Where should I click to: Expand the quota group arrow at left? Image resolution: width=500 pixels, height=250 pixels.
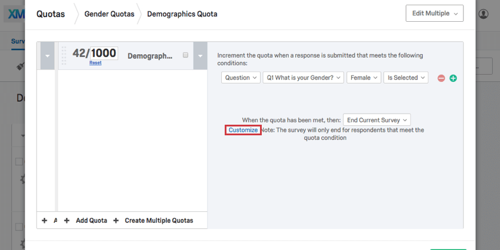tap(46, 56)
